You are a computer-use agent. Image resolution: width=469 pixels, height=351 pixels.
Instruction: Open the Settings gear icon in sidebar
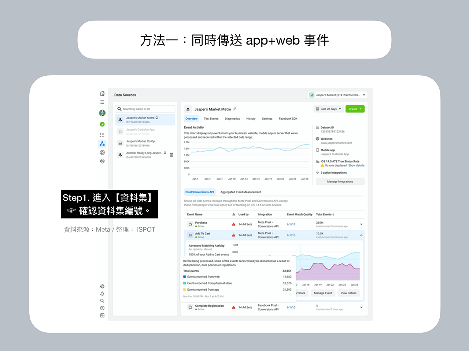(x=102, y=286)
